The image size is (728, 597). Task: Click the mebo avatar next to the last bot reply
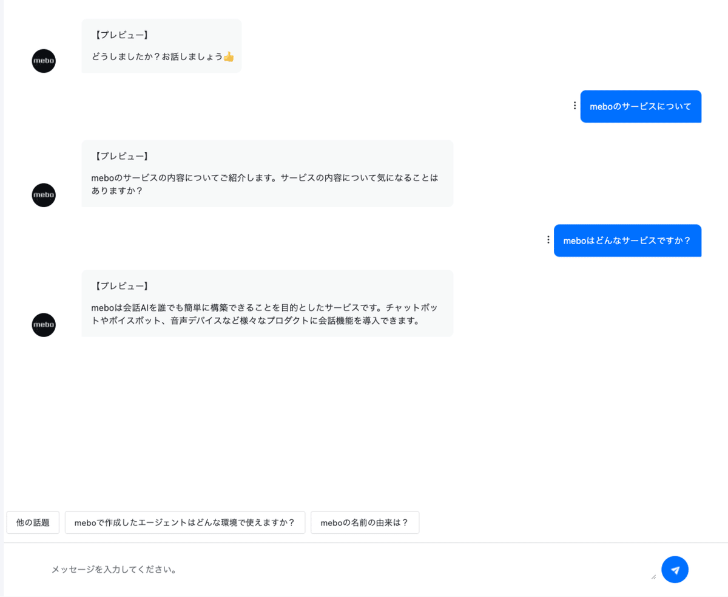tap(43, 325)
